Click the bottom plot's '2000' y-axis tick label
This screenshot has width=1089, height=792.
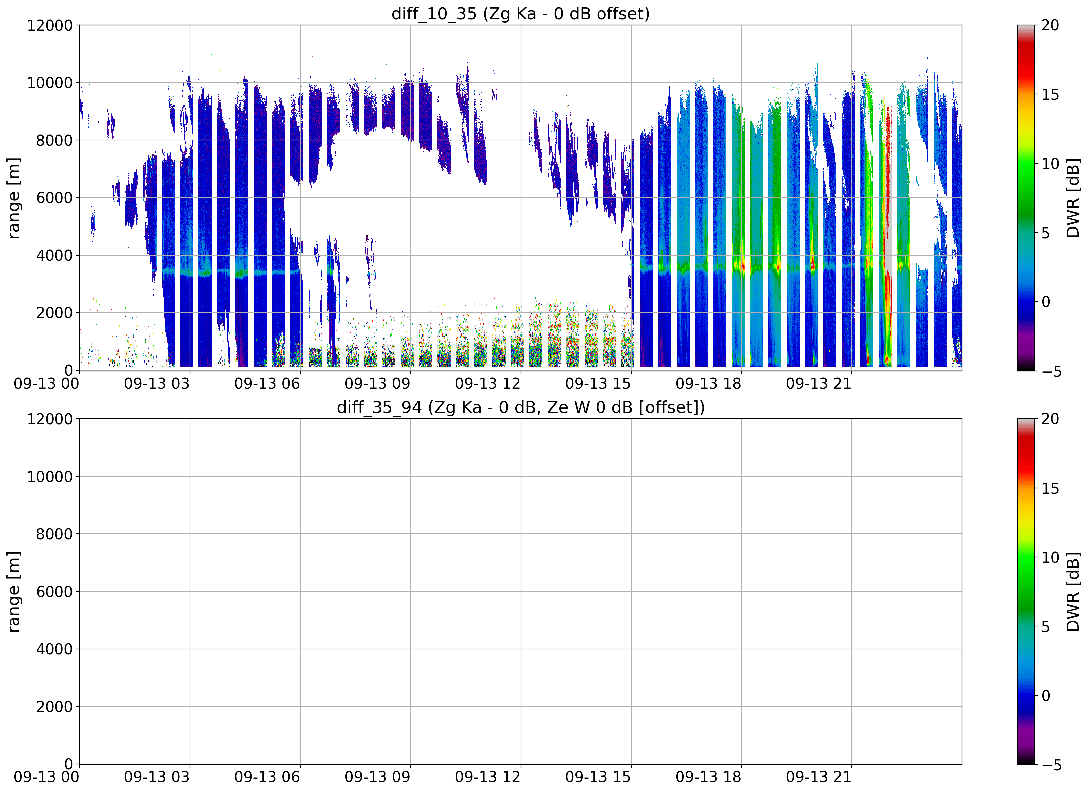[x=54, y=707]
